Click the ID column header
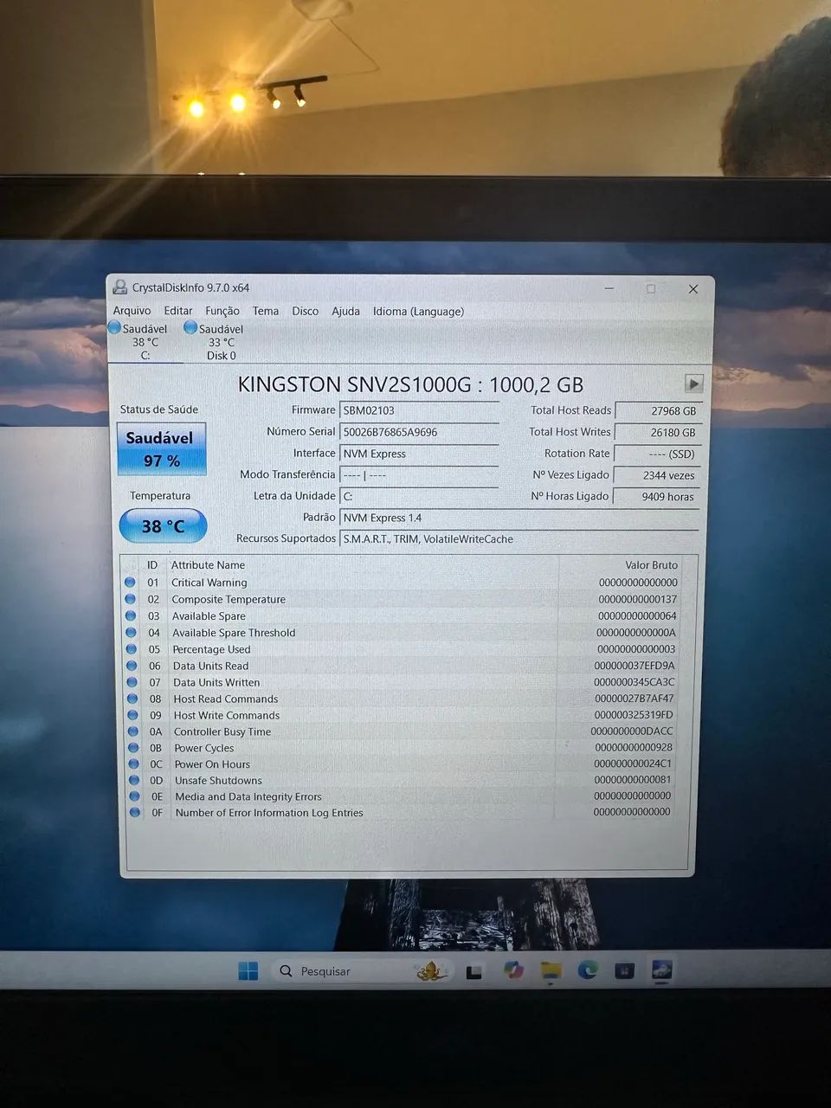 [x=152, y=564]
